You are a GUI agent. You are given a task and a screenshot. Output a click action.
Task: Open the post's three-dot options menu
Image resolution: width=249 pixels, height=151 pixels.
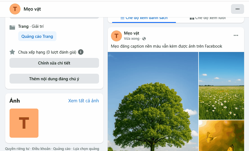click(236, 35)
